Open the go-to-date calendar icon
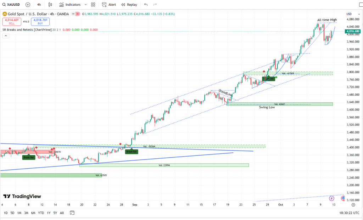The width and height of the screenshot is (363, 220). click(x=72, y=213)
